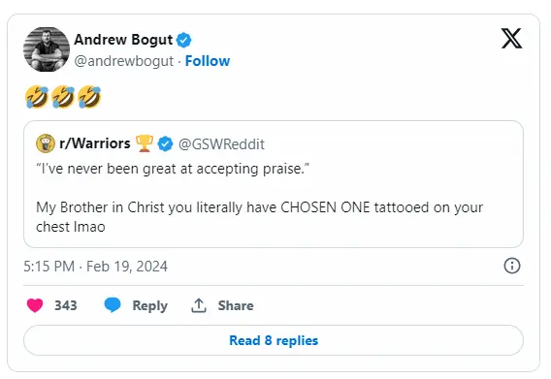The height and width of the screenshot is (379, 551).
Task: Click the trophy emoji next to r/Warriors
Action: [x=145, y=143]
